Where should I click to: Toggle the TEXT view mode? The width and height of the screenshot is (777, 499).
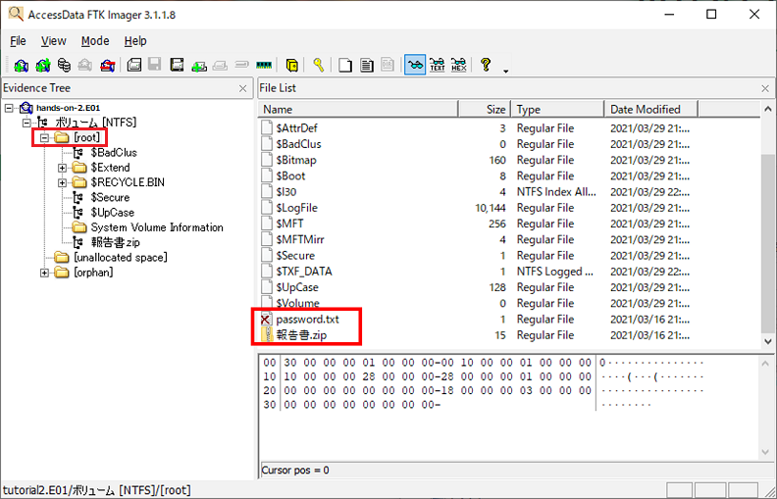tap(438, 65)
